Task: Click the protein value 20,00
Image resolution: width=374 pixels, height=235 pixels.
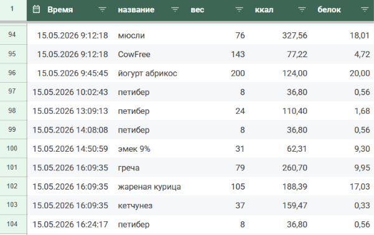Action: pos(360,73)
